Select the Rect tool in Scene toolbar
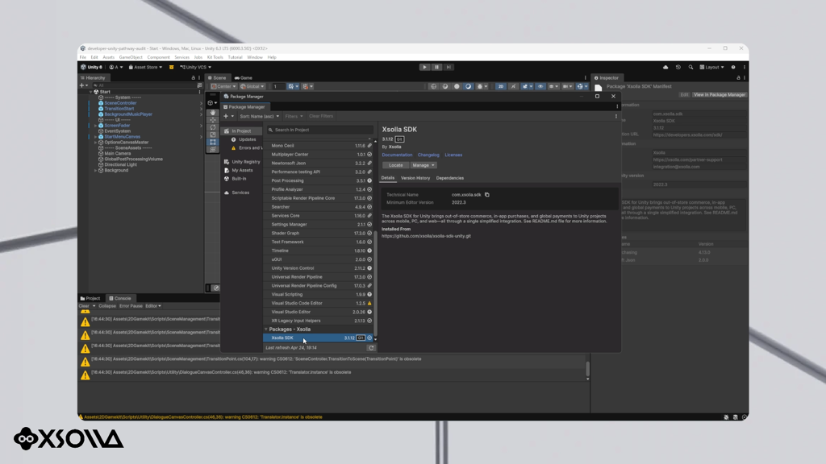 tap(213, 142)
